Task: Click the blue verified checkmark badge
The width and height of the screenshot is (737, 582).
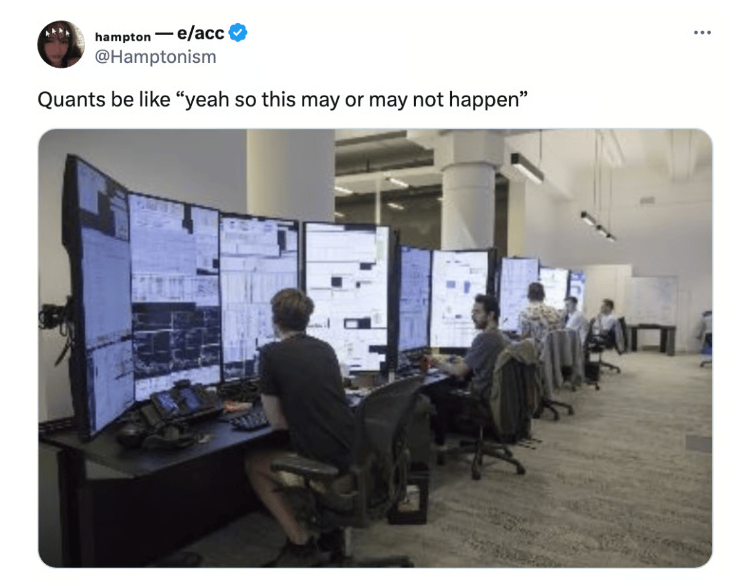Action: pyautogui.click(x=238, y=33)
